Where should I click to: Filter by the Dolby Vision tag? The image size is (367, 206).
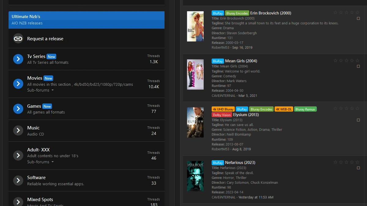click(222, 115)
